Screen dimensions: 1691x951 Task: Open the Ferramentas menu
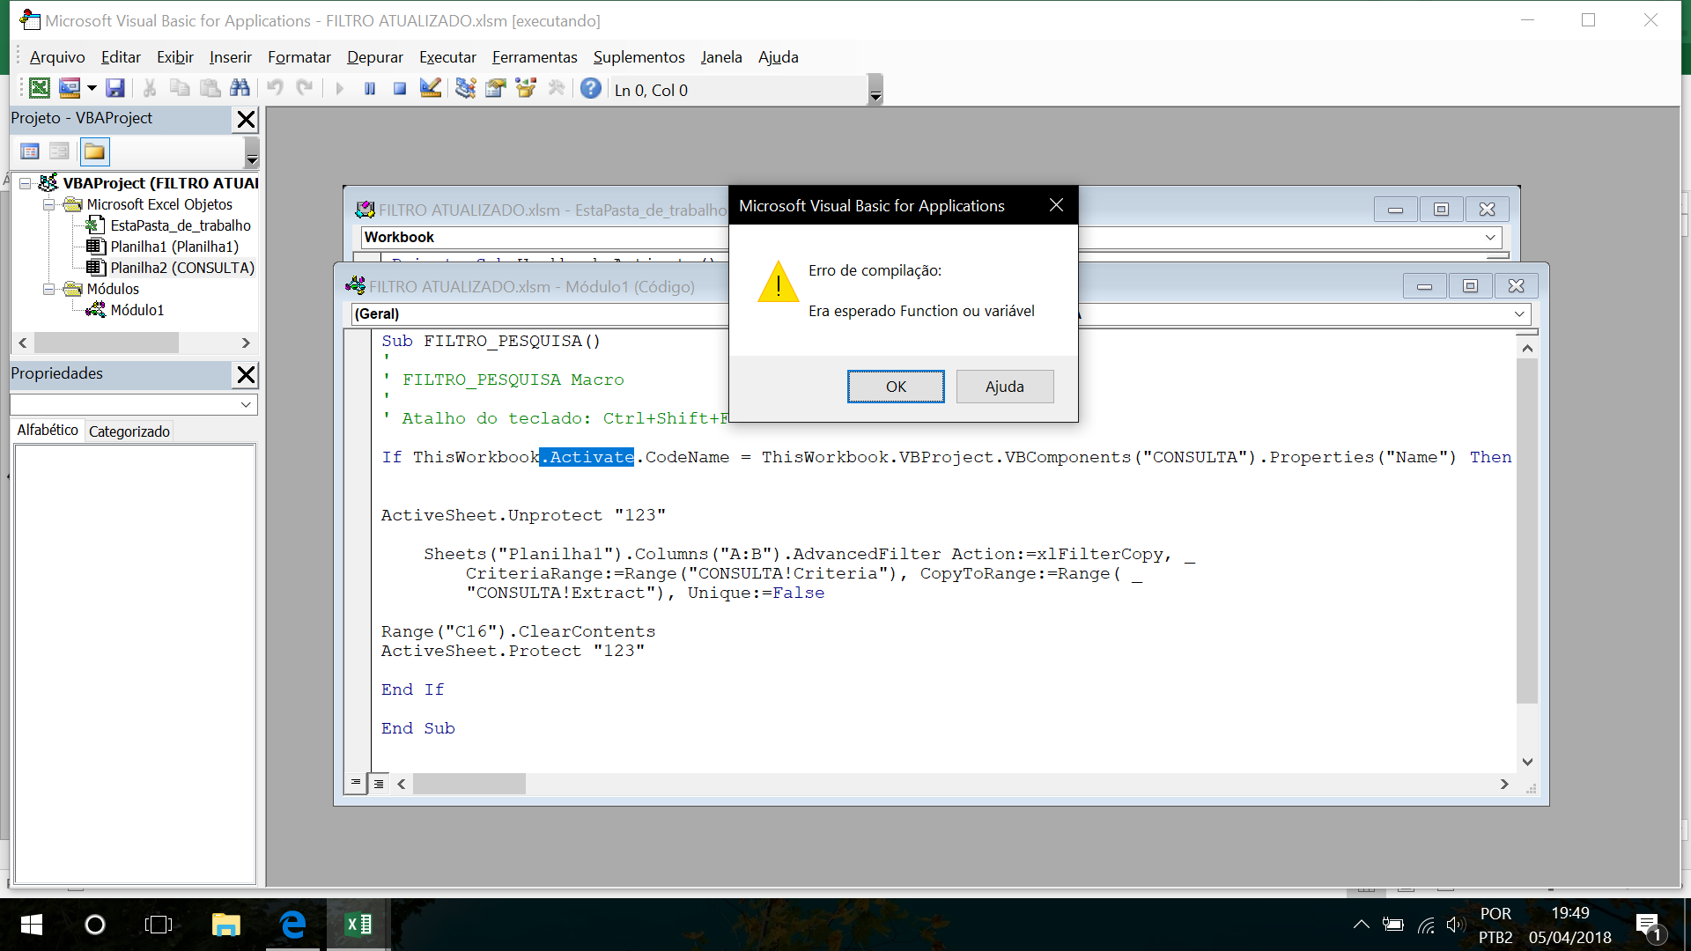535,57
